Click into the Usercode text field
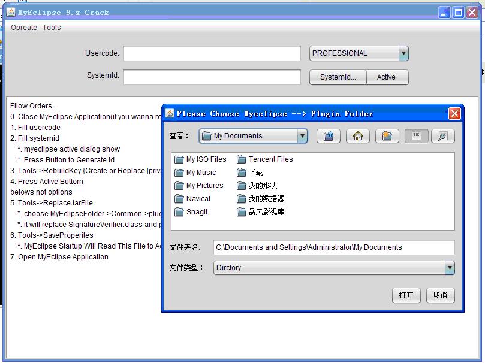Screen dimensions: 485x363 pyautogui.click(x=212, y=53)
